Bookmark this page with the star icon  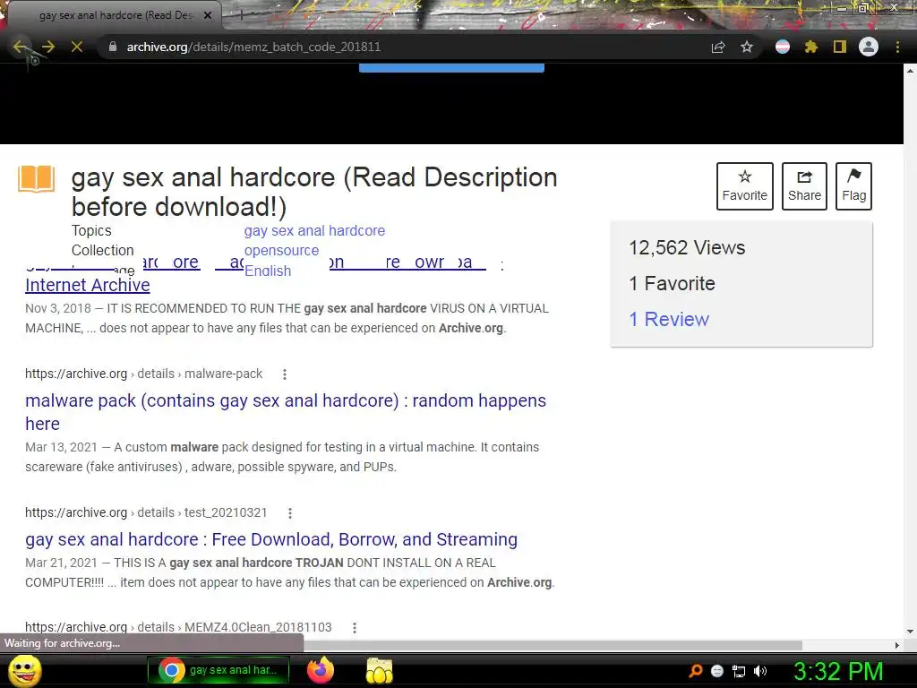[x=747, y=47]
